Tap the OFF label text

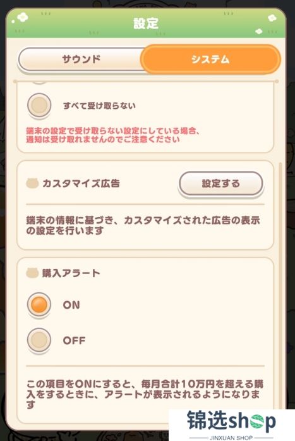[x=74, y=340]
